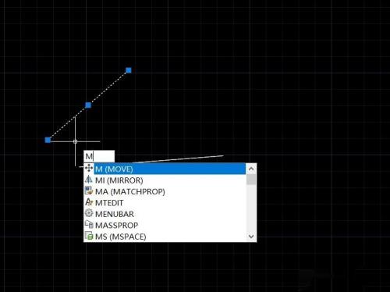Viewport: 390px width, 292px height.
Task: Click the suggestion list scroll up arrow
Action: 251,169
